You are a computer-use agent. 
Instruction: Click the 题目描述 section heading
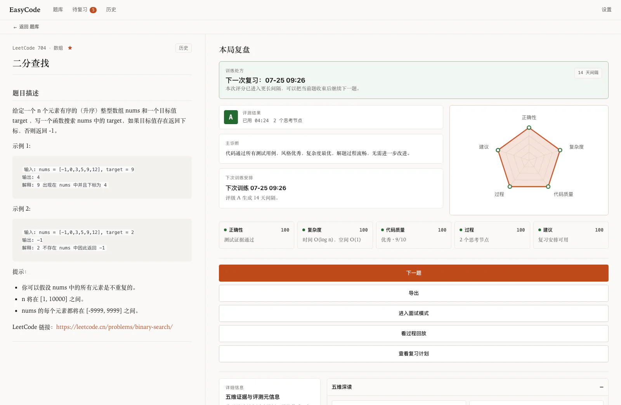point(26,93)
